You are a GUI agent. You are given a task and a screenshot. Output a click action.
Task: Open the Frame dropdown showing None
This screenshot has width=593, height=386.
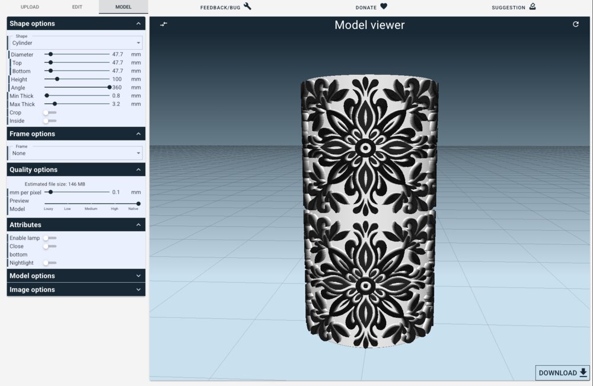click(76, 153)
